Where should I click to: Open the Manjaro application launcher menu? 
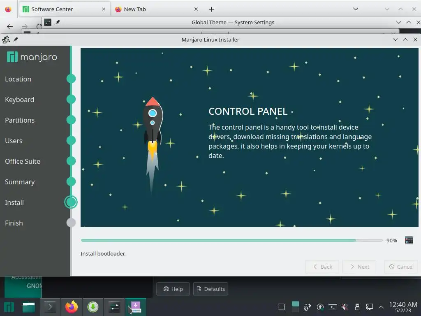[x=9, y=307]
